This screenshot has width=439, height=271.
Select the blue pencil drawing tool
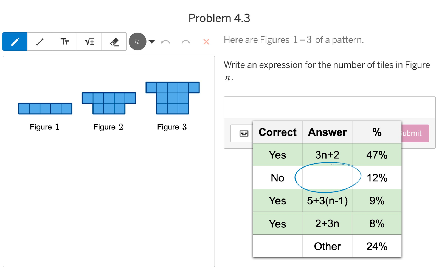coord(15,42)
